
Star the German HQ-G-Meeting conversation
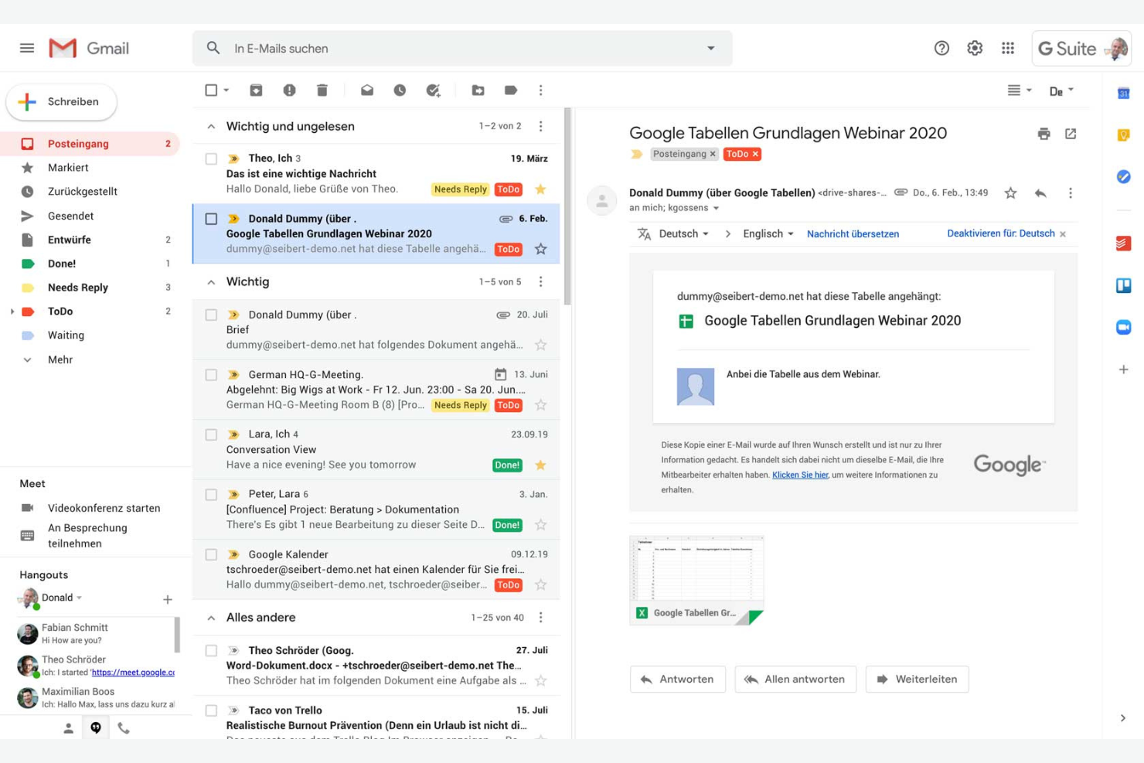540,404
